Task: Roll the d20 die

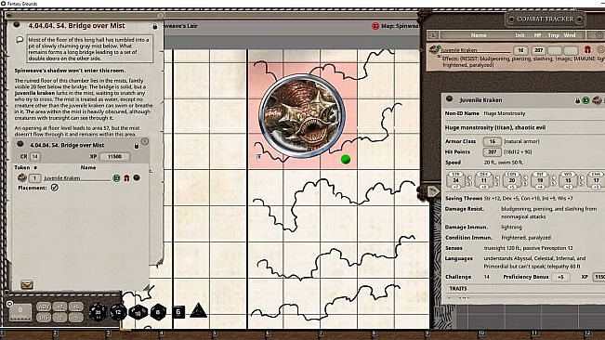Action: pos(98,312)
